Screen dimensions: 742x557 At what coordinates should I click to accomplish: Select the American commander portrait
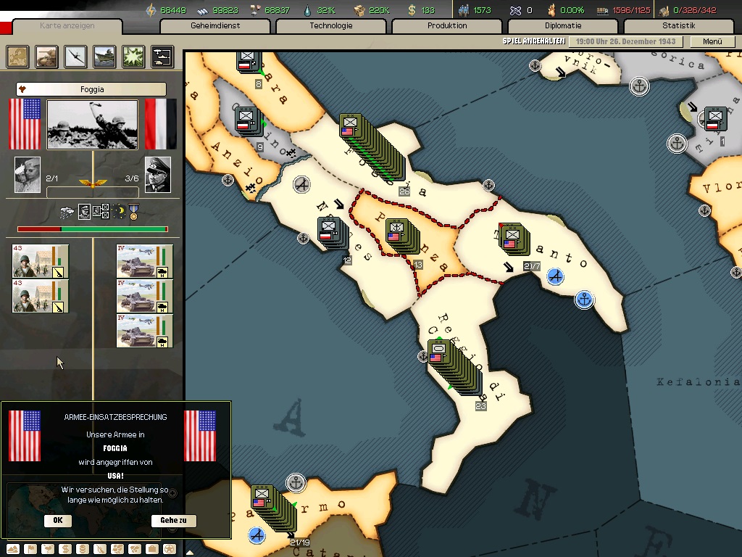pos(28,175)
